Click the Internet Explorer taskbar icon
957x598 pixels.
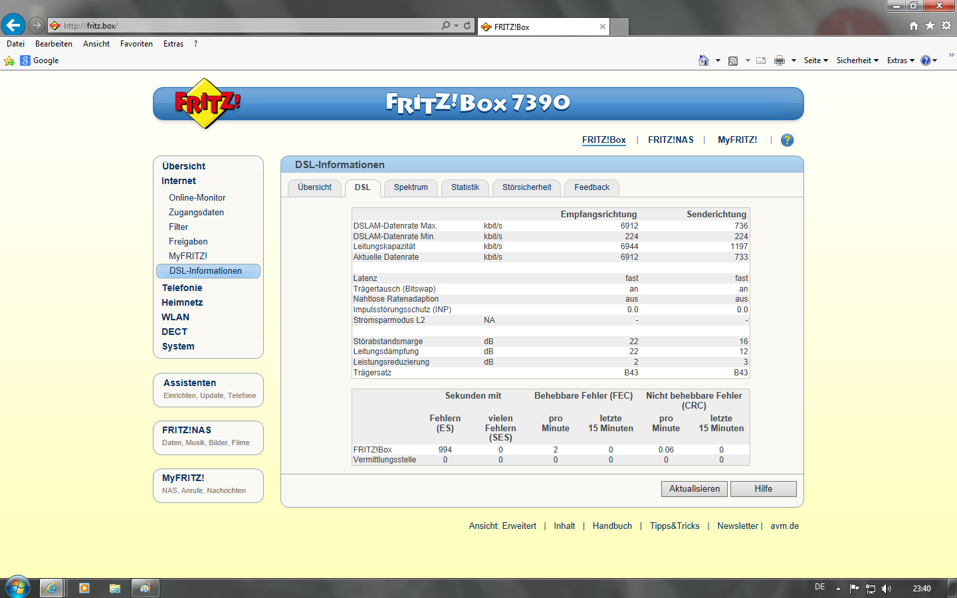coord(51,588)
